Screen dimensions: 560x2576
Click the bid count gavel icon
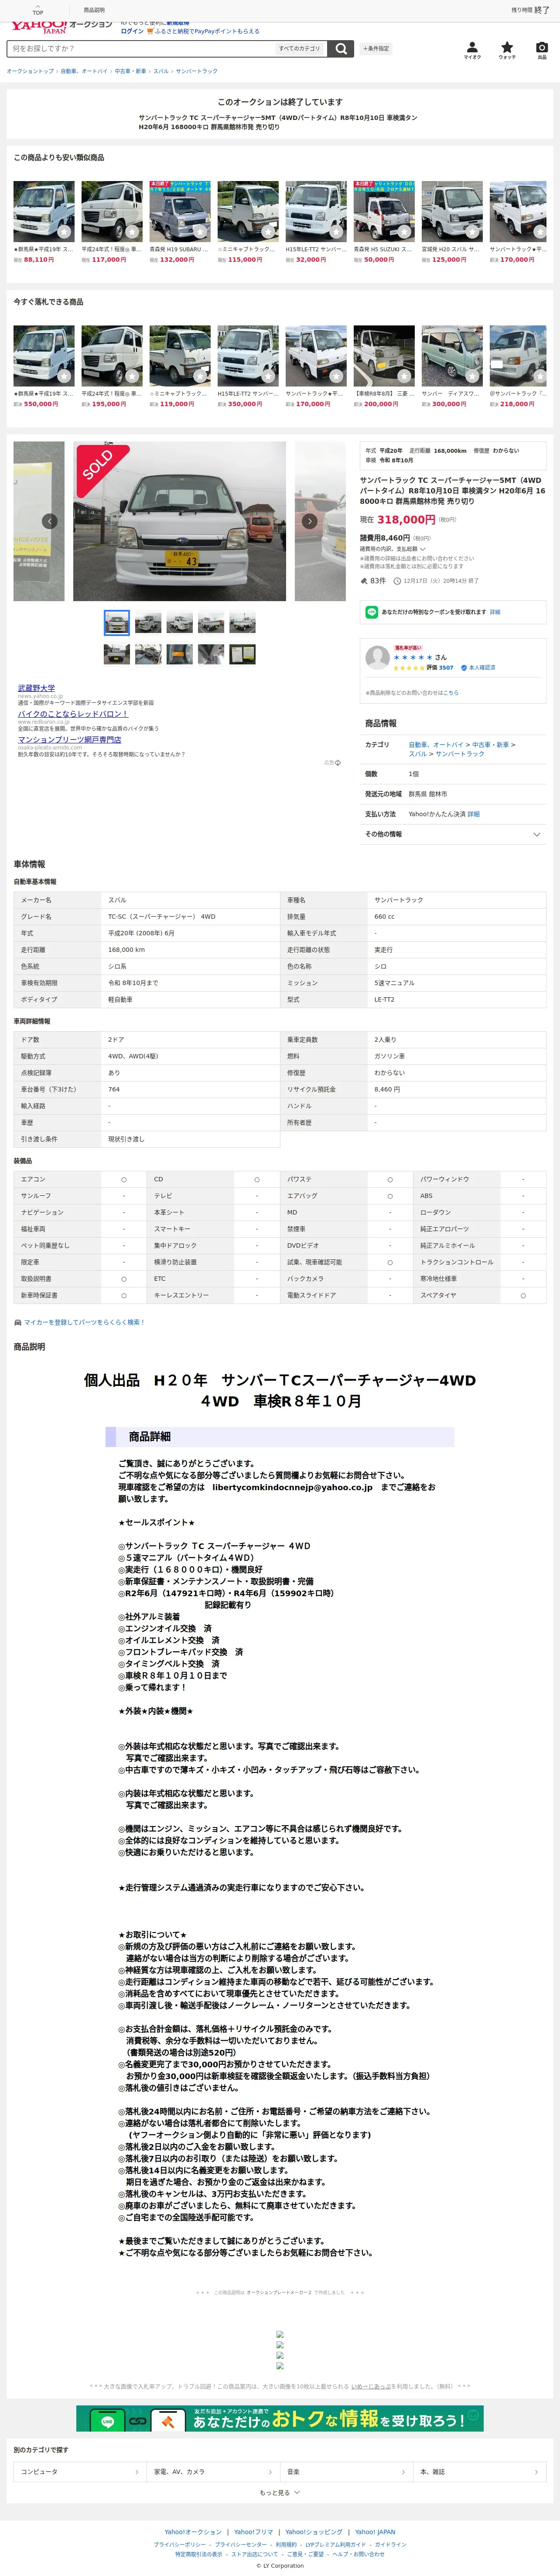pos(364,580)
